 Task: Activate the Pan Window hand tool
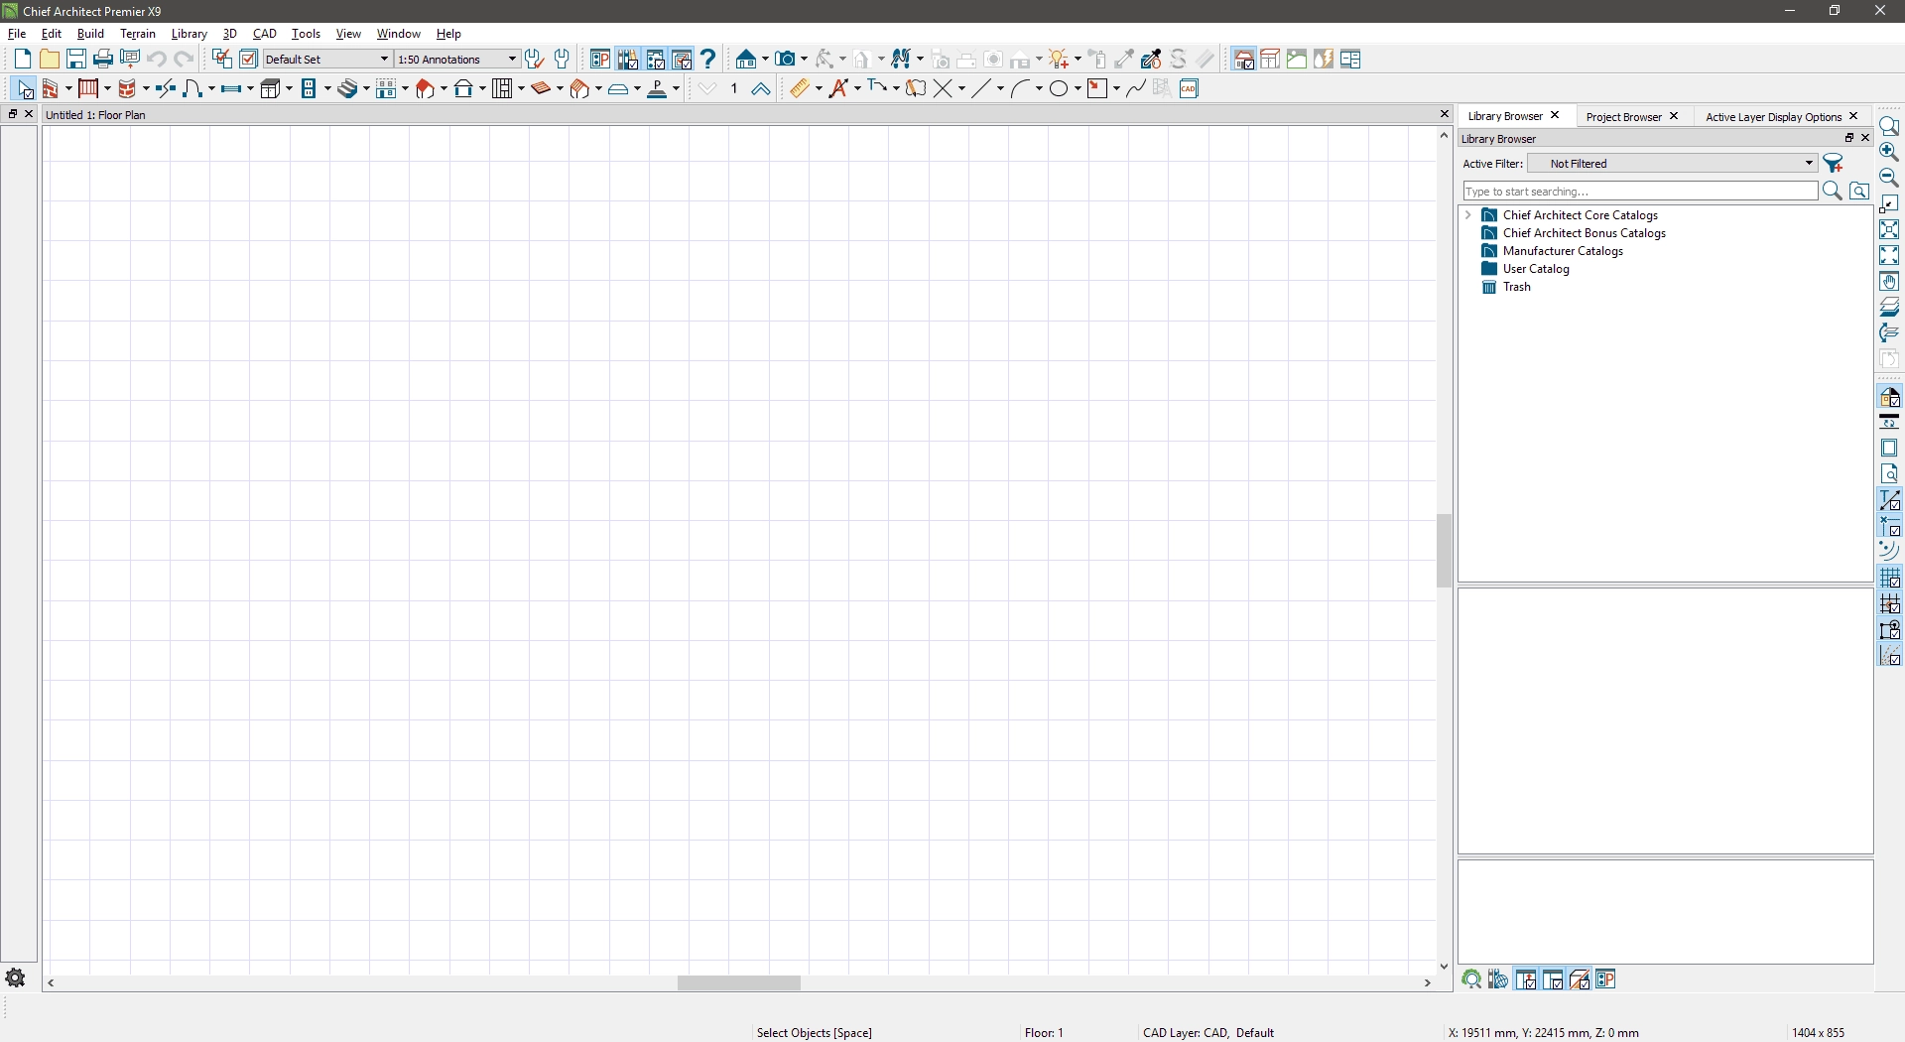(1889, 281)
